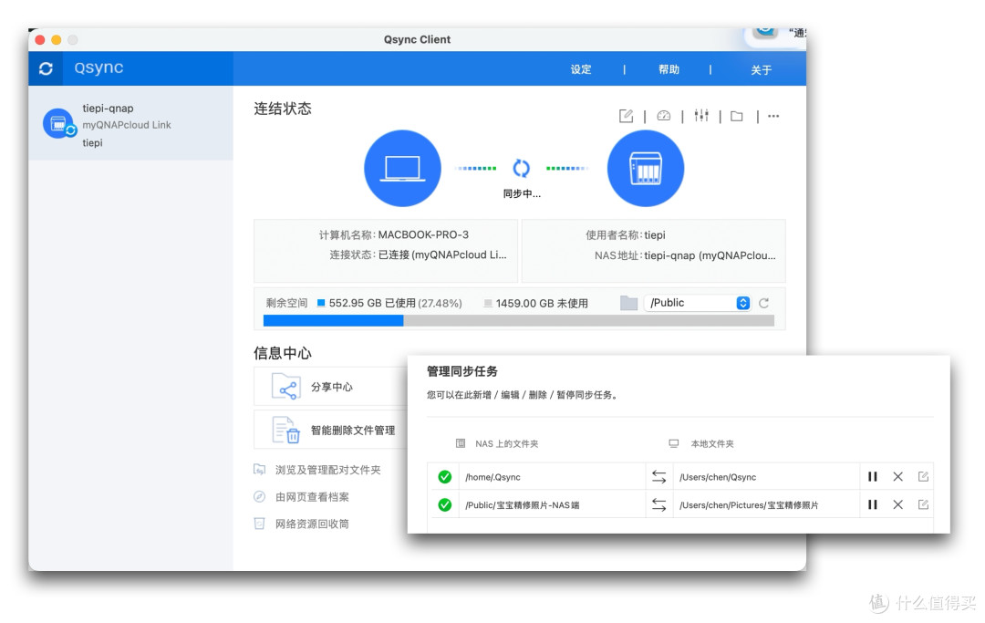This screenshot has height=623, width=985.
Task: Click the NAS地址 tiepi-qnap value
Action: pyautogui.click(x=710, y=255)
